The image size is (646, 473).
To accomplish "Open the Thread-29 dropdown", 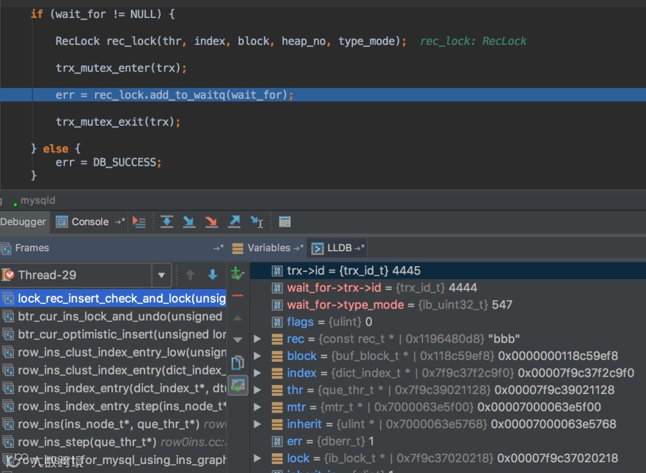I will coord(161,276).
